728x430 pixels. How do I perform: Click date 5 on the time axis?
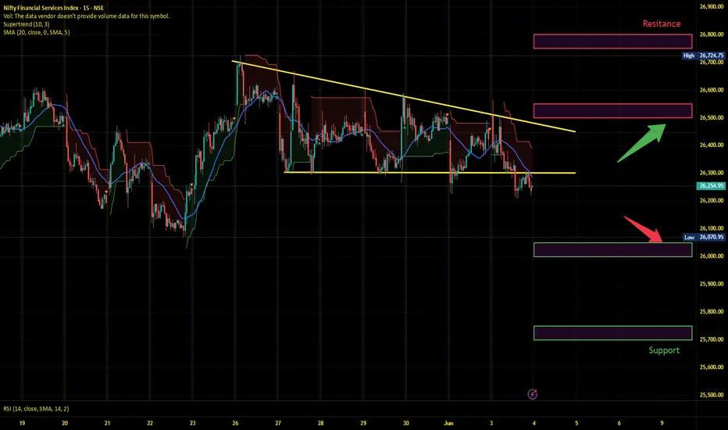pyautogui.click(x=576, y=423)
